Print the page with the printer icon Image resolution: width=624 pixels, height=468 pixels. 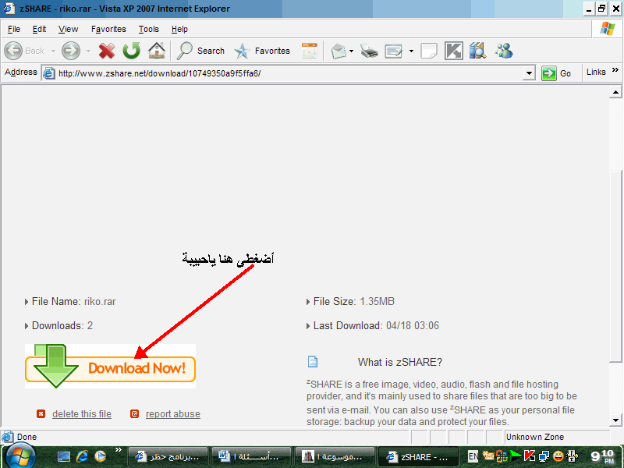(x=369, y=51)
